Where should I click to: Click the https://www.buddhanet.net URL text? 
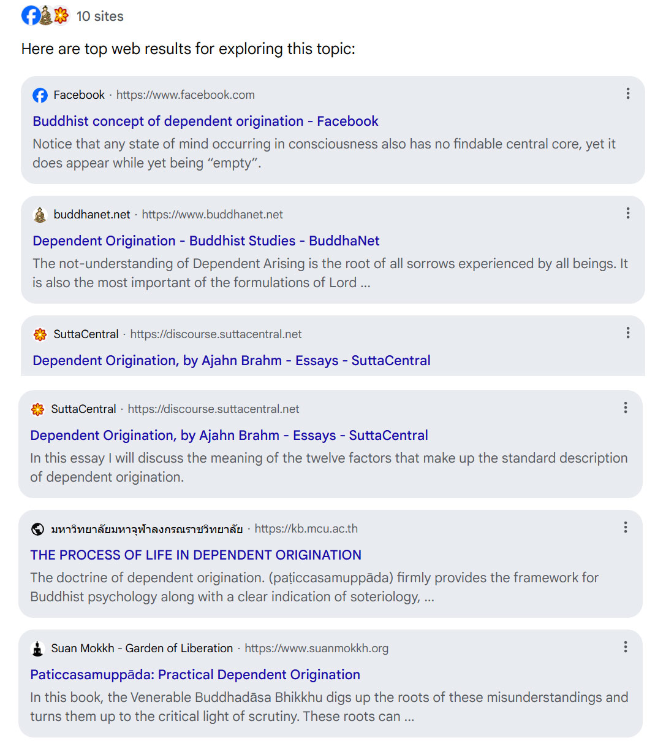[x=212, y=215]
